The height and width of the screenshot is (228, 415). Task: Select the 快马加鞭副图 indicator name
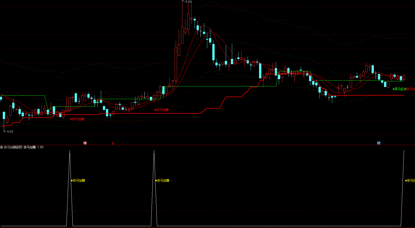[x=13, y=147]
